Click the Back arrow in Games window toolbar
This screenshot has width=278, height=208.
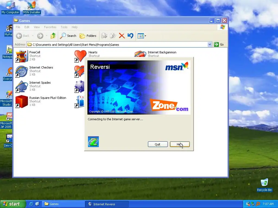tap(19, 36)
